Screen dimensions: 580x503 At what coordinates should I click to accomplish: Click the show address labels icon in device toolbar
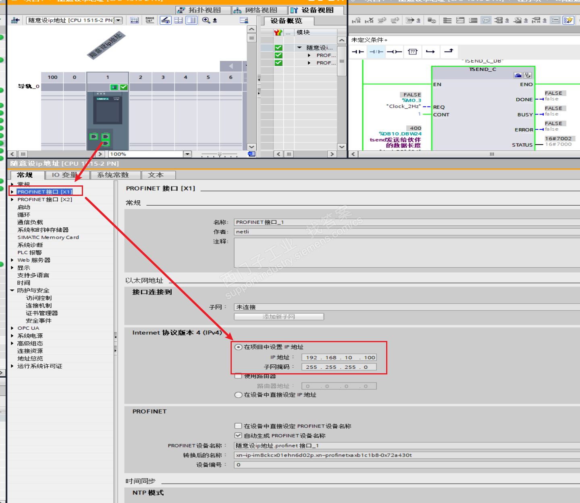point(135,20)
